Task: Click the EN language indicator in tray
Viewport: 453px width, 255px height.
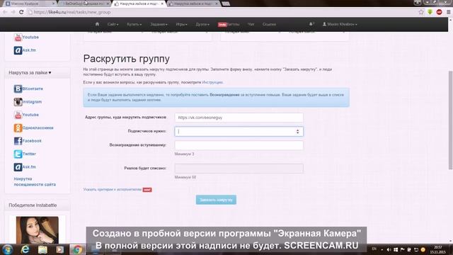Action: point(374,249)
